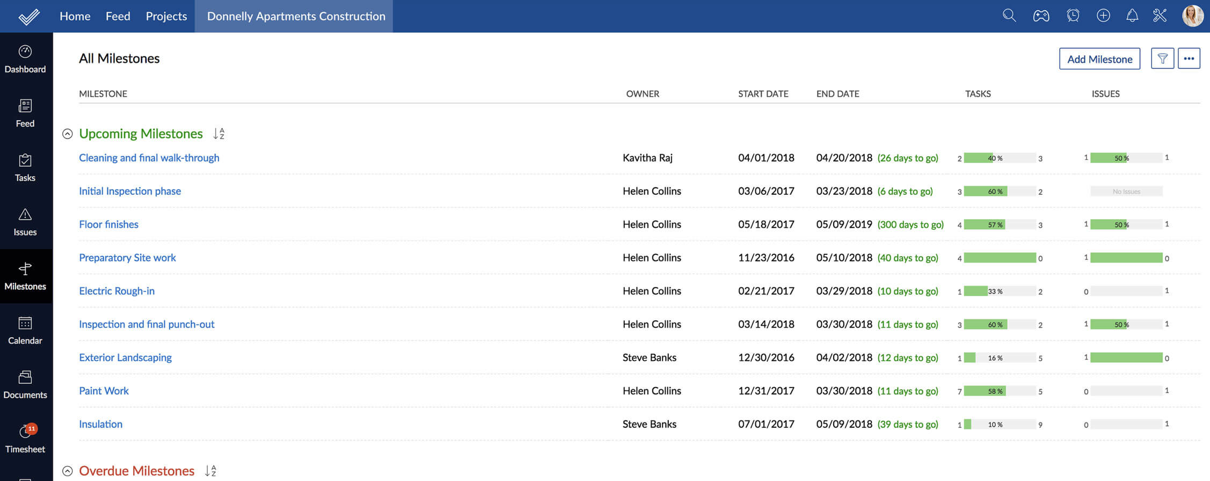Click the game controller icon in header
1210x481 pixels.
(1041, 16)
